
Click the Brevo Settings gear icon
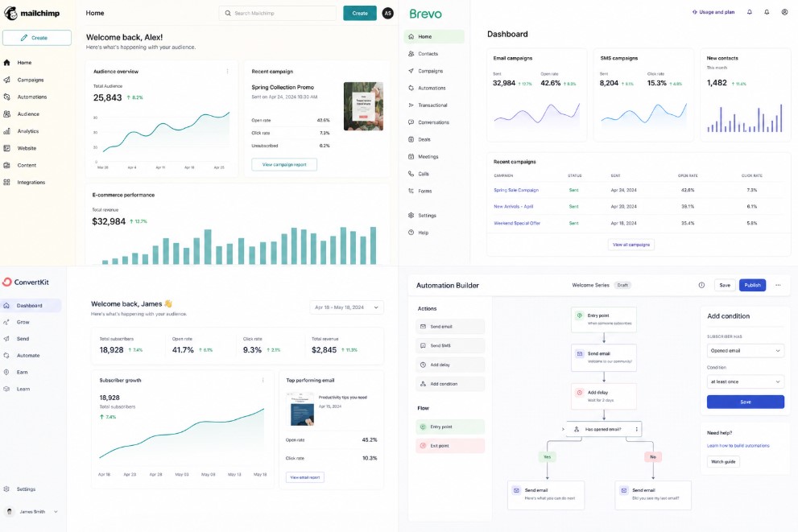tap(411, 215)
